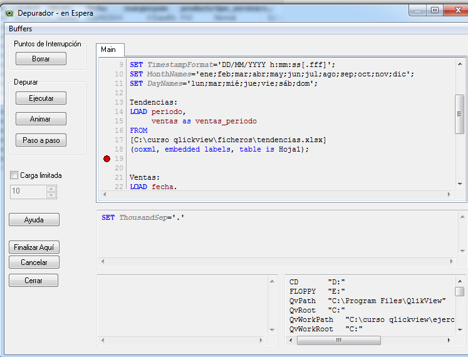Click Finalizar Aquí
This screenshot has height=357, width=468.
click(x=34, y=247)
